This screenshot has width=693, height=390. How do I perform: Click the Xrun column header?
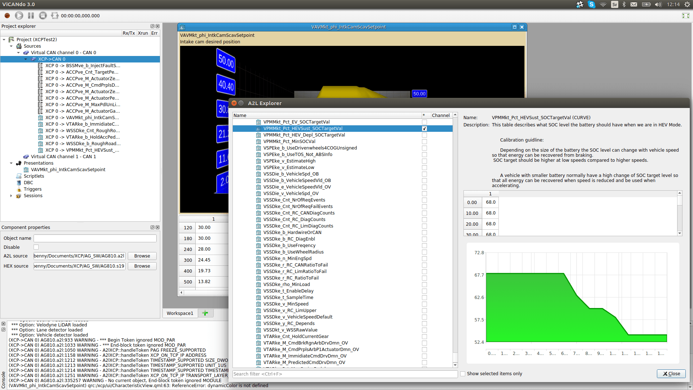point(143,33)
